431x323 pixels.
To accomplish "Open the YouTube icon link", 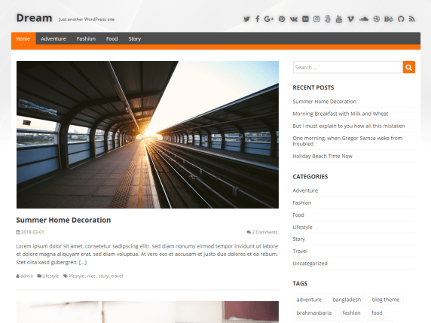I will [x=339, y=19].
